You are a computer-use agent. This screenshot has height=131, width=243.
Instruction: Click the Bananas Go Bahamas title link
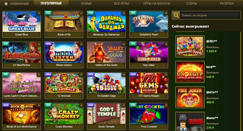pyautogui.click(x=106, y=34)
